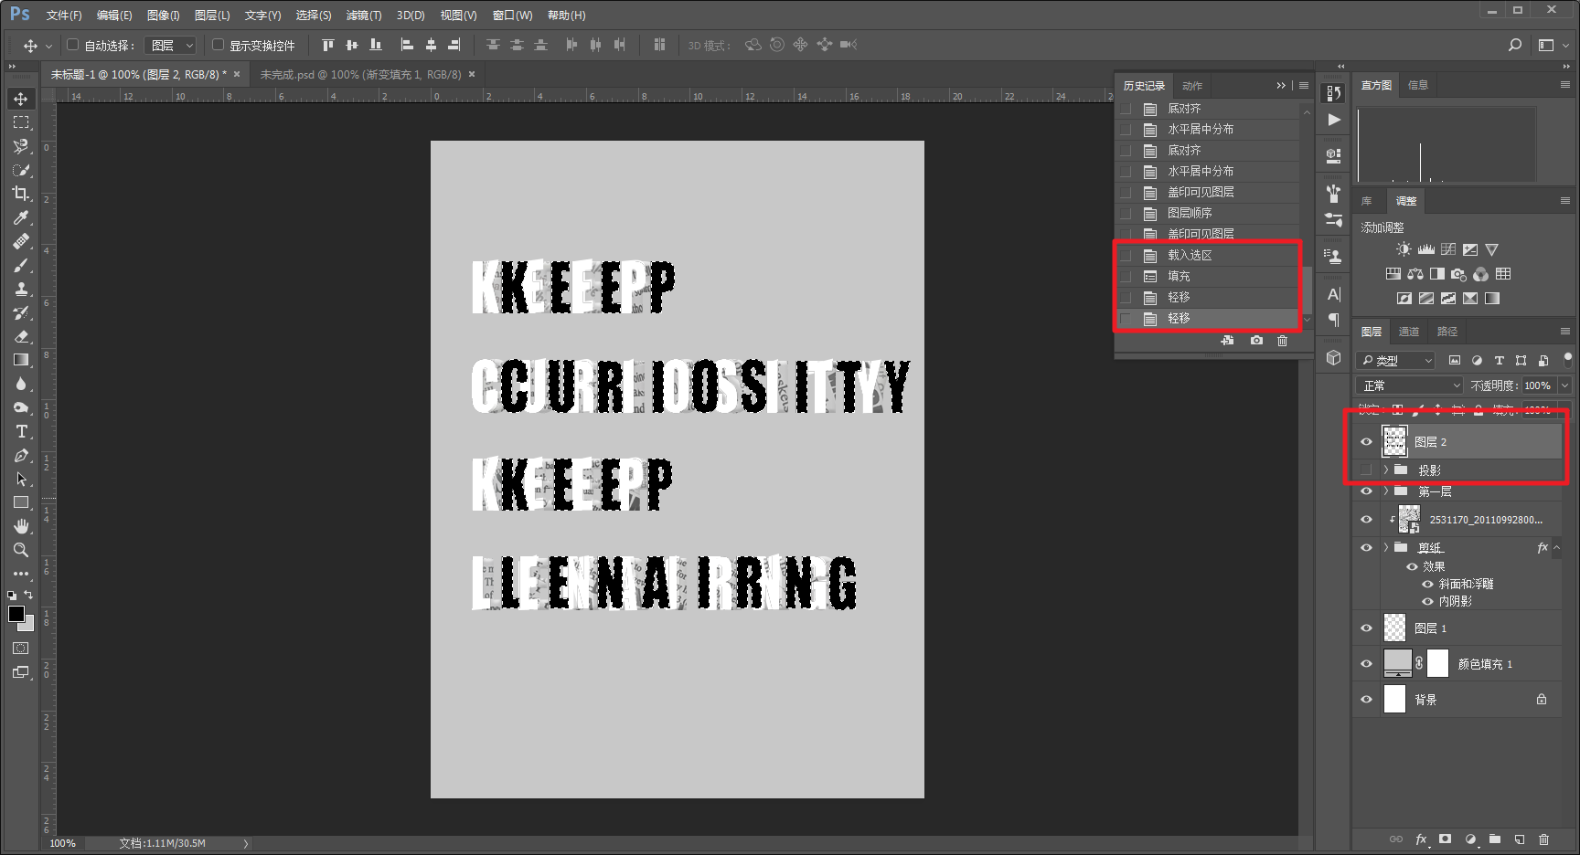Click the 图层 2 layer thumbnail
Viewport: 1580px width, 855px height.
coord(1394,442)
